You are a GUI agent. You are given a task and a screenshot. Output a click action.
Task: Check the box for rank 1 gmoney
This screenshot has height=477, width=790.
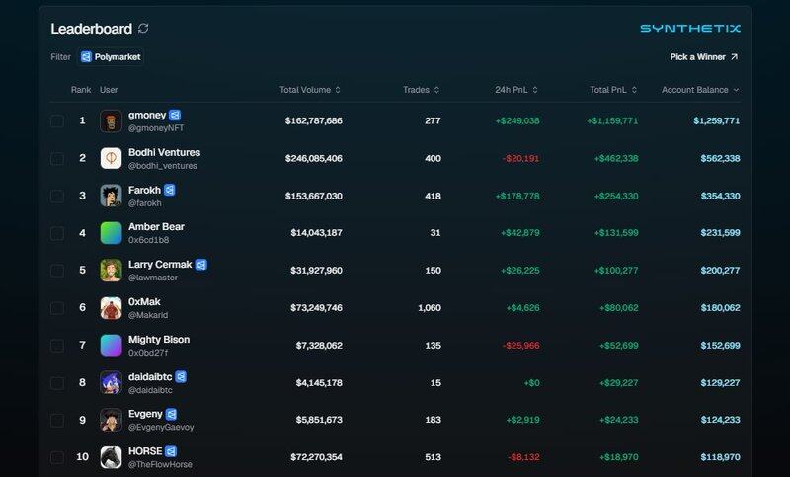click(57, 121)
